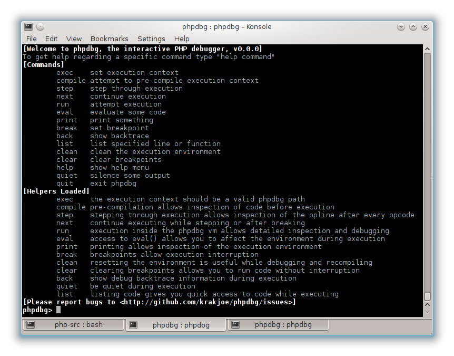454x356 pixels.
Task: Click the github.com/krakjoe/phpdbg/issues URL
Action: click(x=208, y=302)
